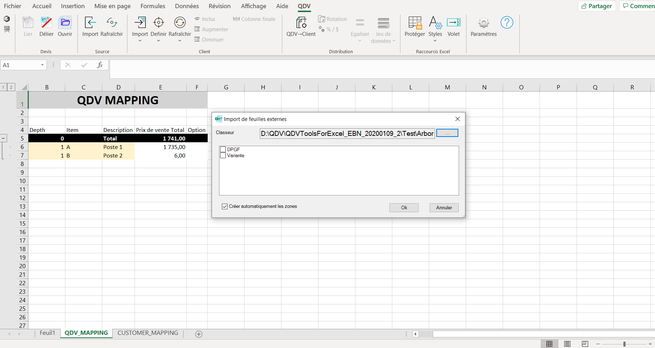
Task: Click the Styles icon
Action: [x=435, y=23]
